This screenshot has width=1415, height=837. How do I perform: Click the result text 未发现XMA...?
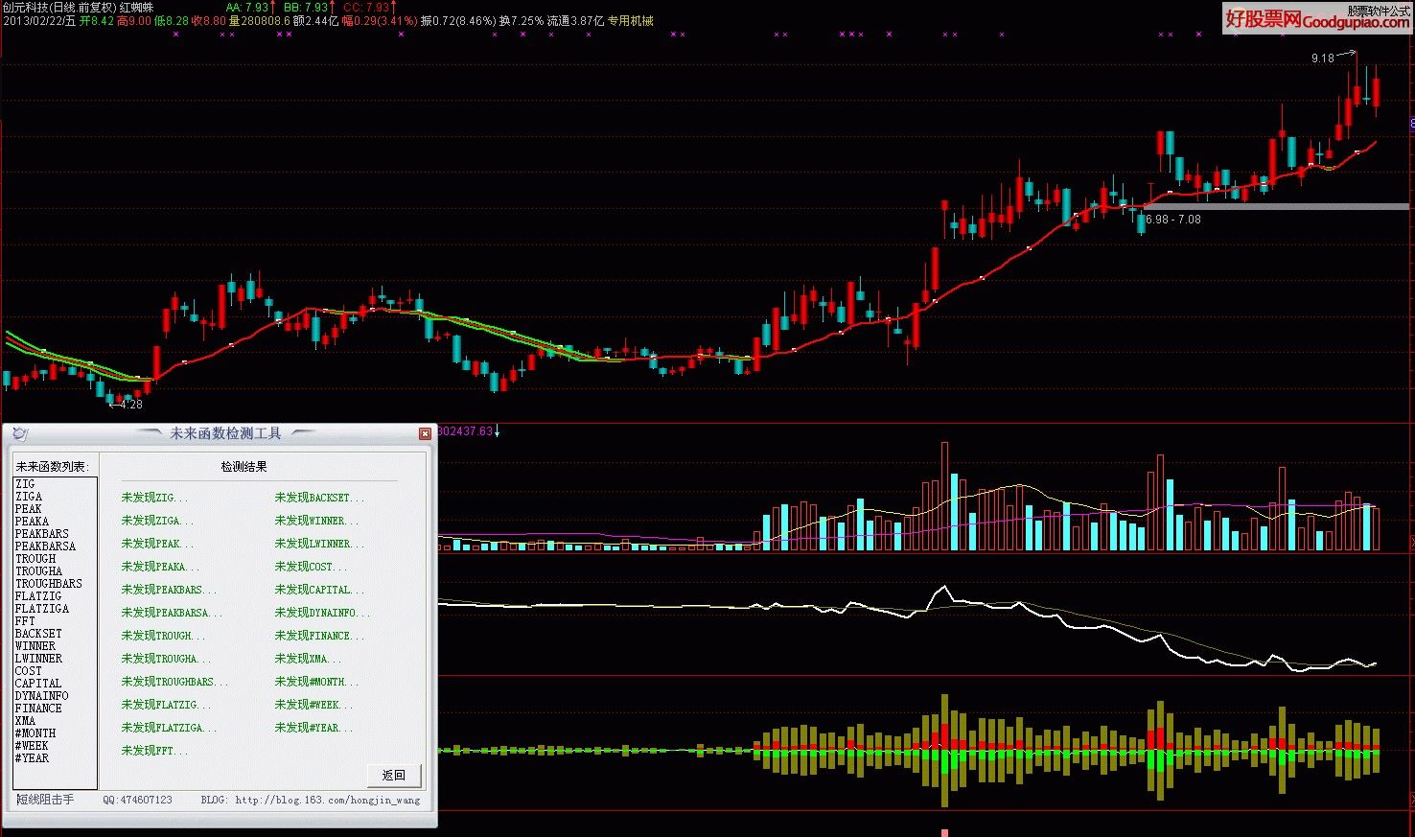(308, 659)
